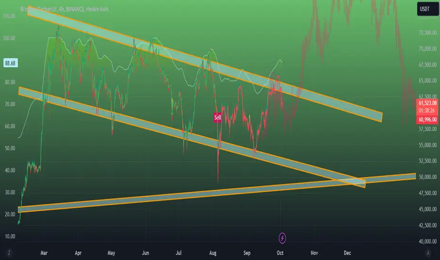Screen dimensions: 440x260
Task: Click the Aug label on time axis
Action: pos(213,253)
